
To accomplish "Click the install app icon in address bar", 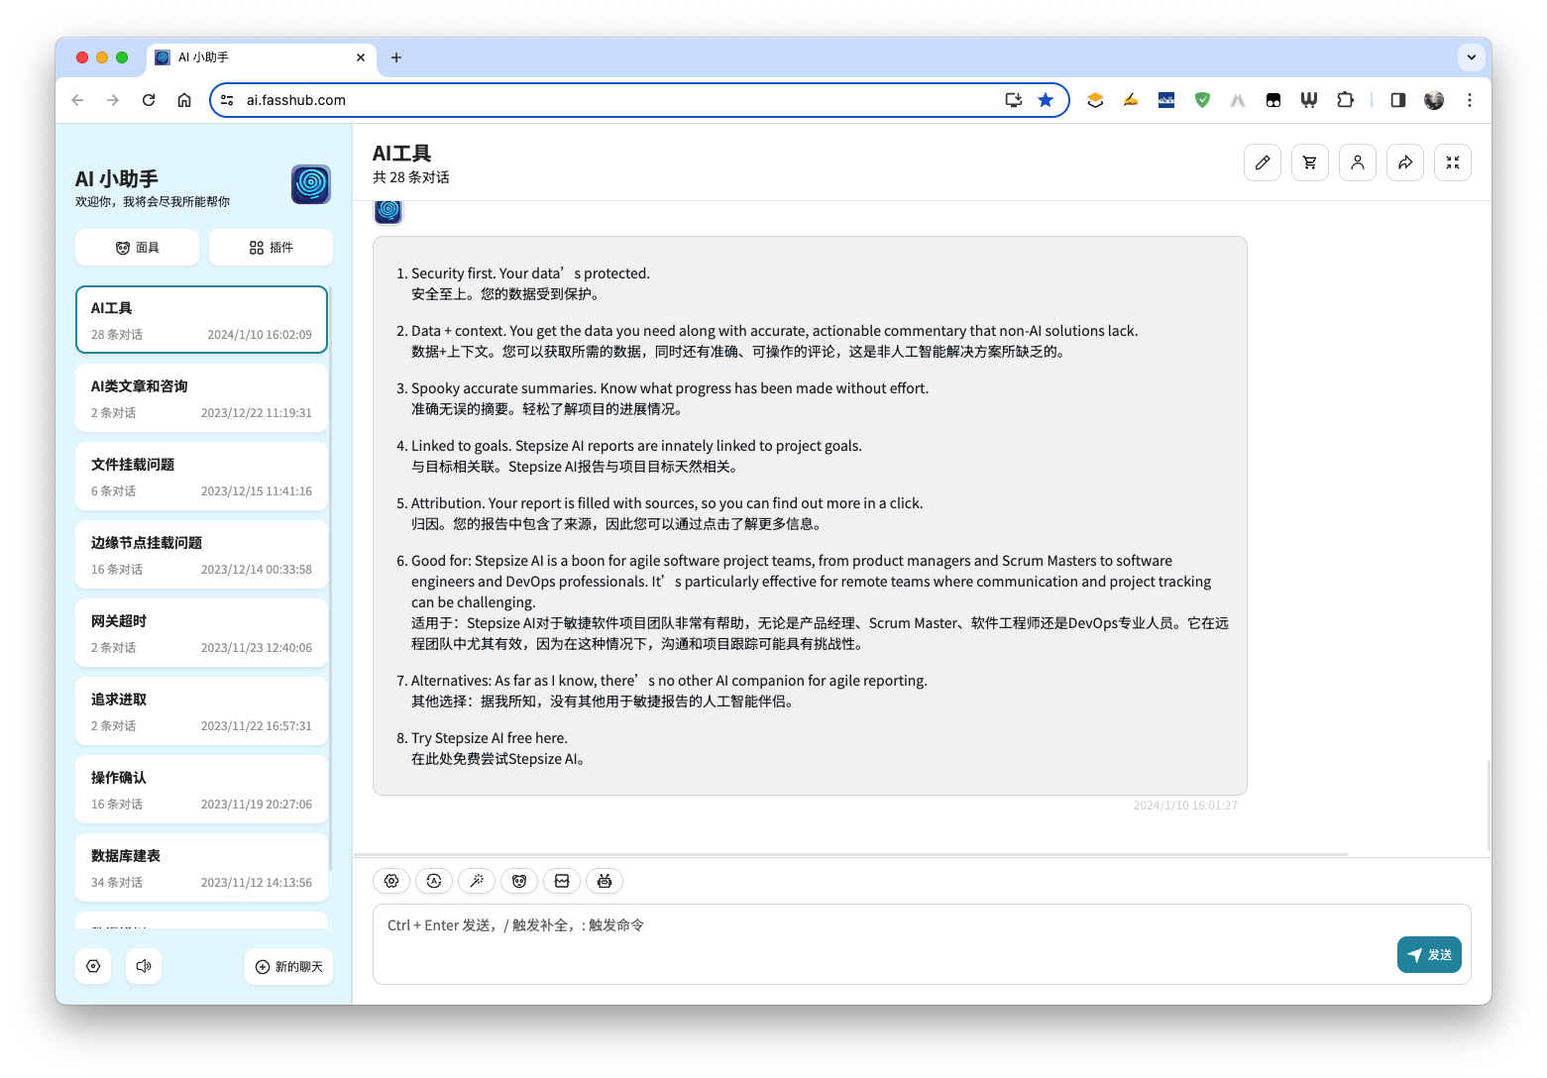I will [x=1013, y=100].
